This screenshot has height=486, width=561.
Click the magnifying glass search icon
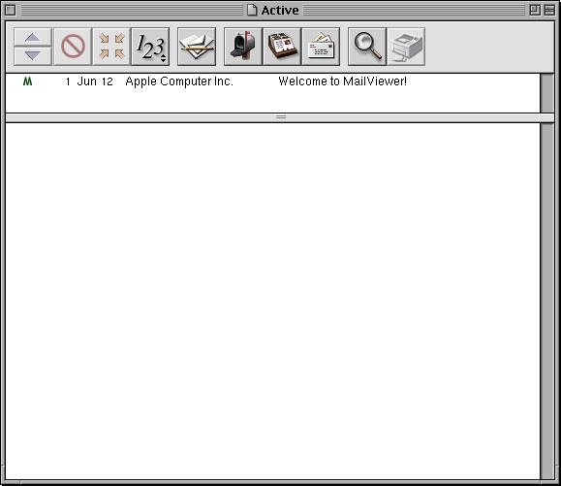click(x=367, y=47)
